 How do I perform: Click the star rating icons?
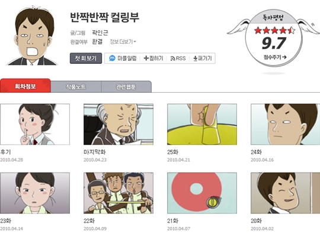(x=274, y=30)
